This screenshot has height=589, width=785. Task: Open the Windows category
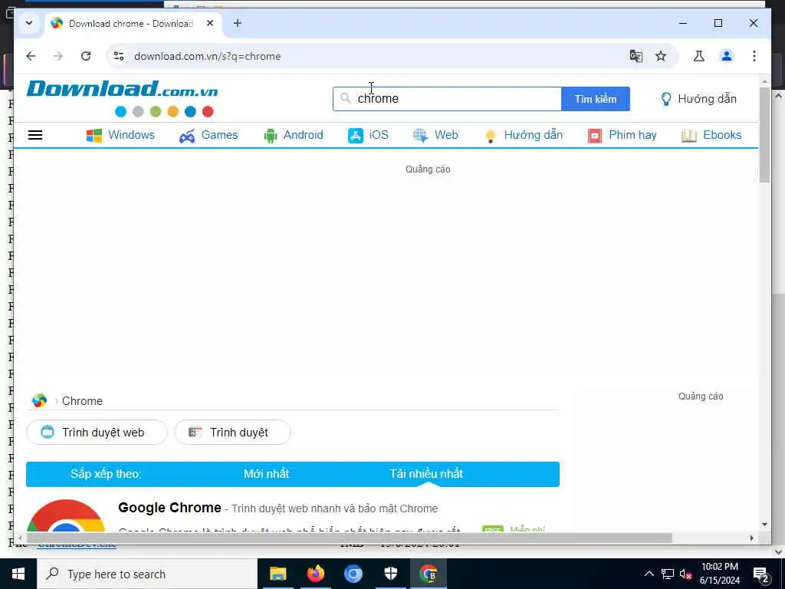[x=120, y=135]
